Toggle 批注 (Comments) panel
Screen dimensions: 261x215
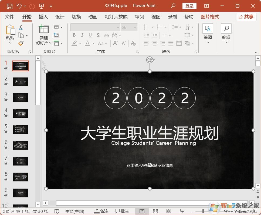coord(122,211)
